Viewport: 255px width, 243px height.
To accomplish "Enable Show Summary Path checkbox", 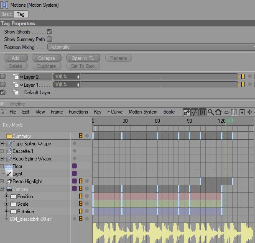I will click(x=49, y=39).
